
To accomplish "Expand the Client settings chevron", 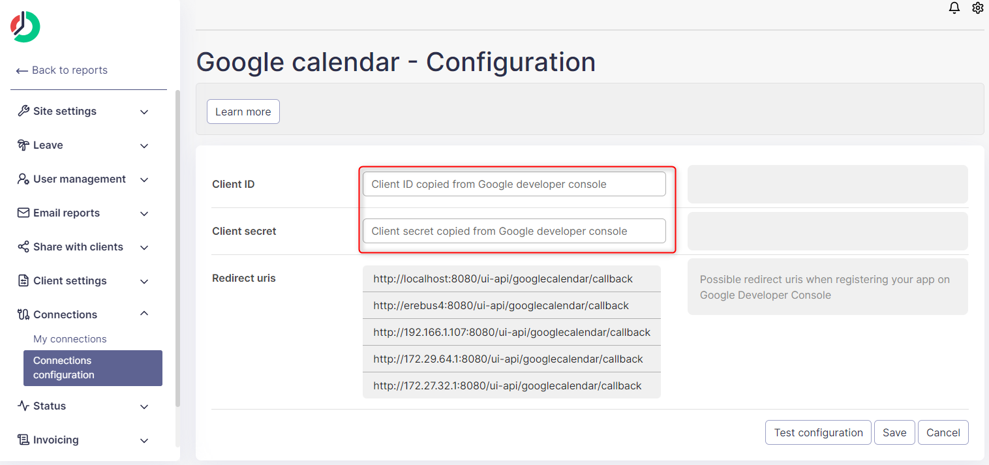I will (144, 281).
